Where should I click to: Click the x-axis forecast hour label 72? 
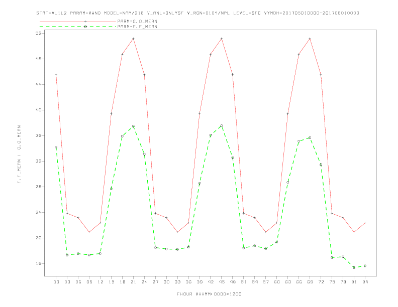tap(321, 282)
